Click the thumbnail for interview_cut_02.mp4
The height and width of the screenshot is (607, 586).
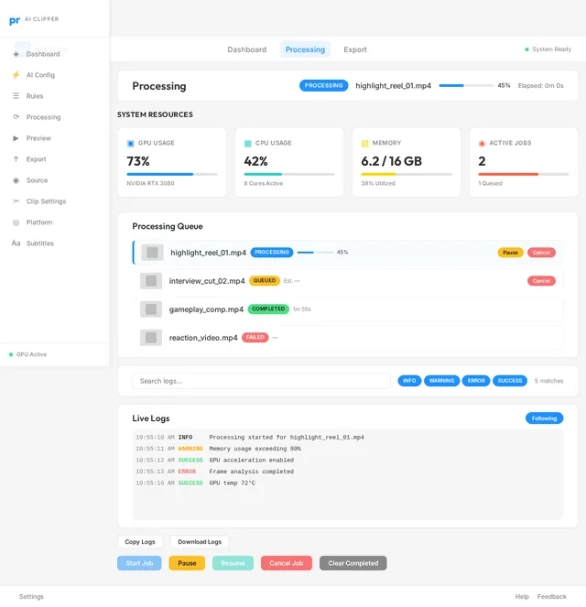click(151, 281)
